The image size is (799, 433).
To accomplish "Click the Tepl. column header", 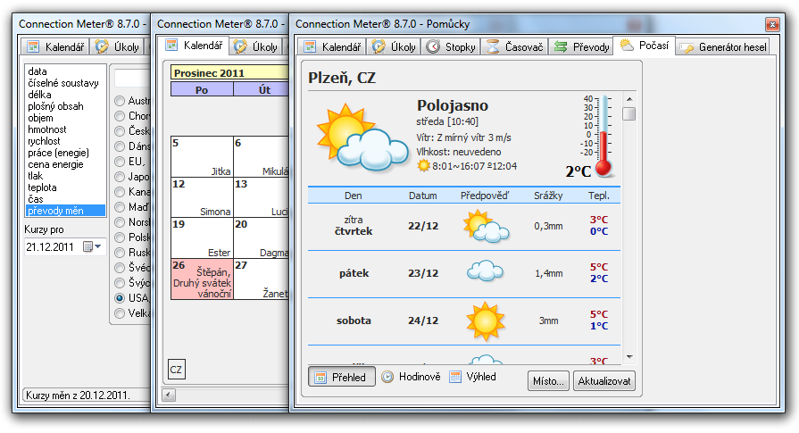I will point(599,196).
